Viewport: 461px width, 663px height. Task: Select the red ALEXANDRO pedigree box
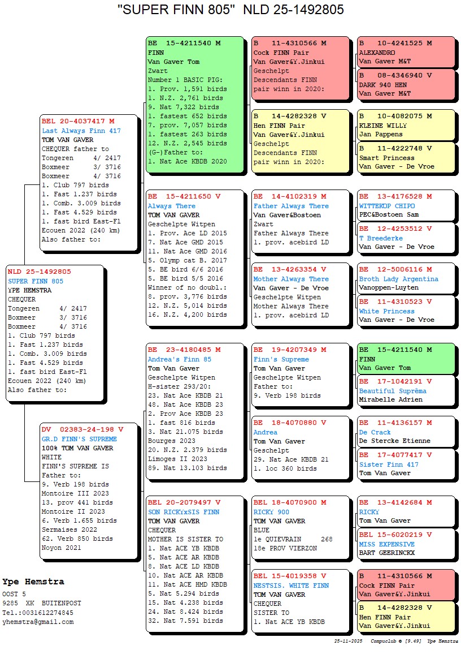pyautogui.click(x=406, y=52)
